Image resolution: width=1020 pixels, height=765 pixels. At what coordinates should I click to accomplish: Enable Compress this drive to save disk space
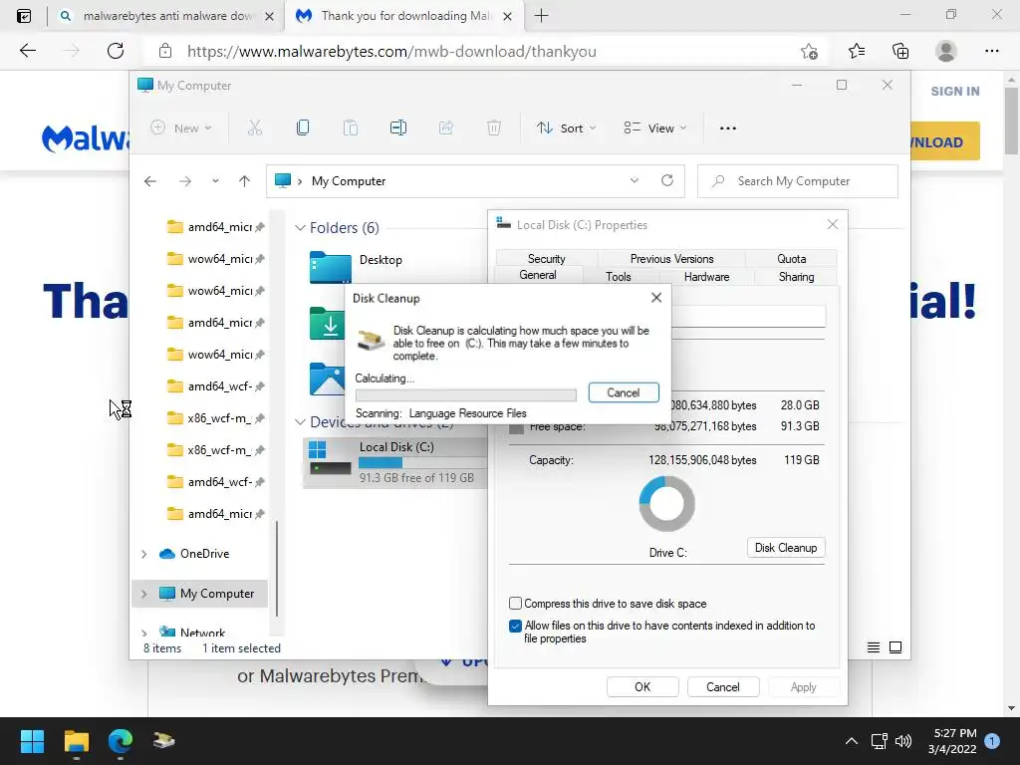point(515,603)
